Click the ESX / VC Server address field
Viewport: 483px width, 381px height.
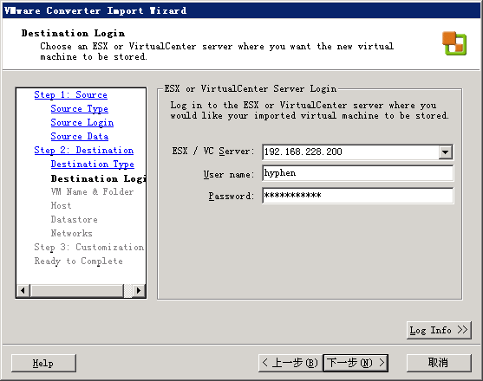(x=350, y=152)
